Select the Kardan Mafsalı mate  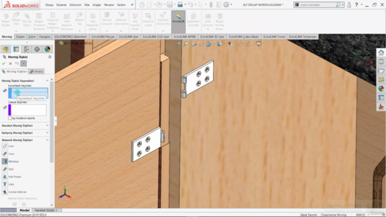point(5,192)
